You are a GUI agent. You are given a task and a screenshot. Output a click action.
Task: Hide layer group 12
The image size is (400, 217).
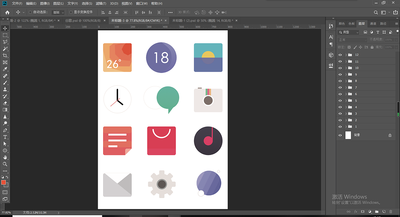[340, 55]
